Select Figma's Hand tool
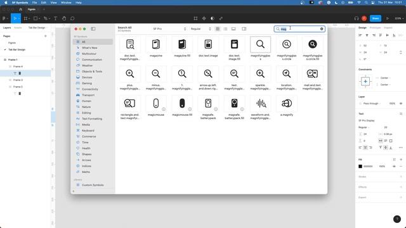The image size is (406, 228). coord(64,18)
